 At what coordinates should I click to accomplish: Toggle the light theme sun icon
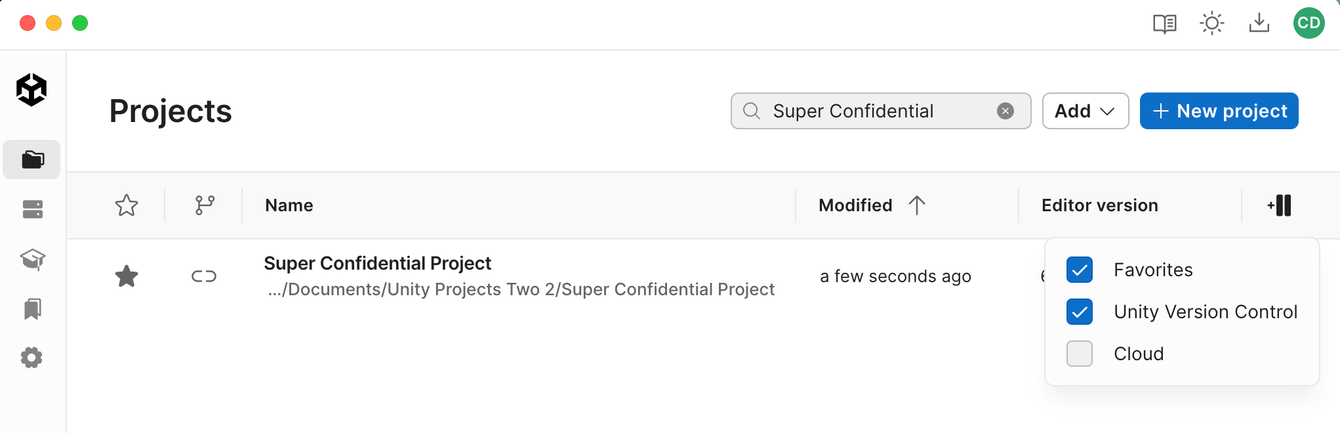(x=1211, y=24)
